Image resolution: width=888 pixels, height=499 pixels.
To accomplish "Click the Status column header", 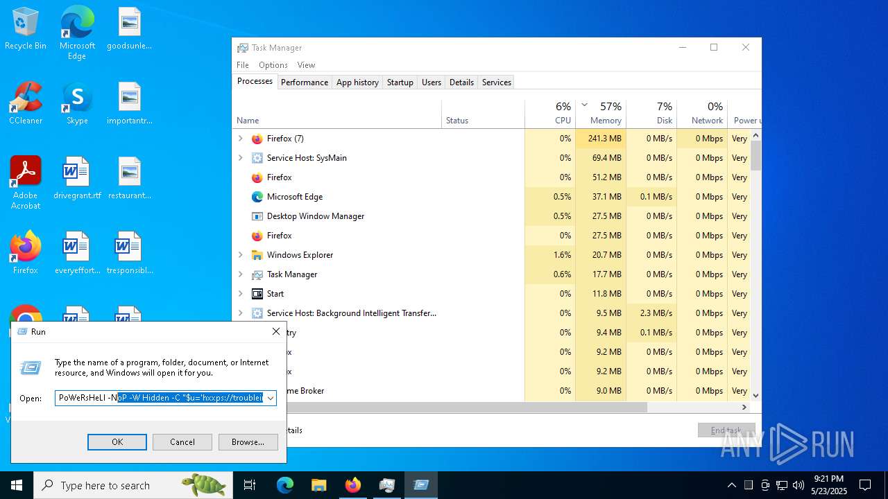I will (x=483, y=113).
